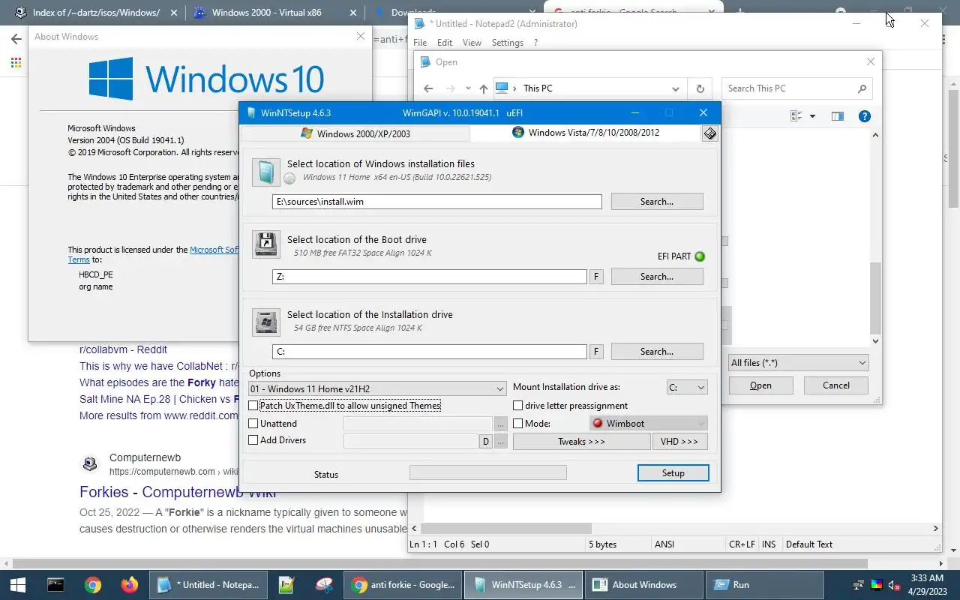This screenshot has width=960, height=600.
Task: Click the Boot drive floppy disk icon
Action: pos(265,244)
